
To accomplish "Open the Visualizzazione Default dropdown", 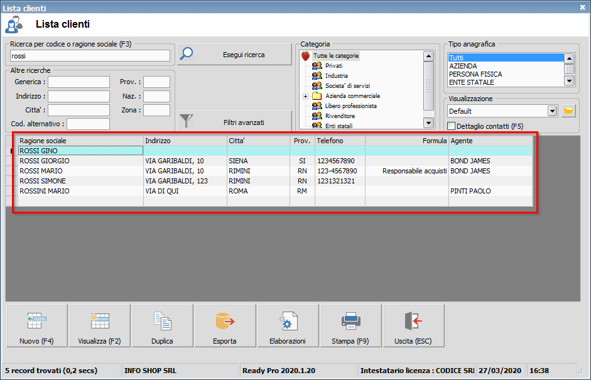I will tap(552, 111).
